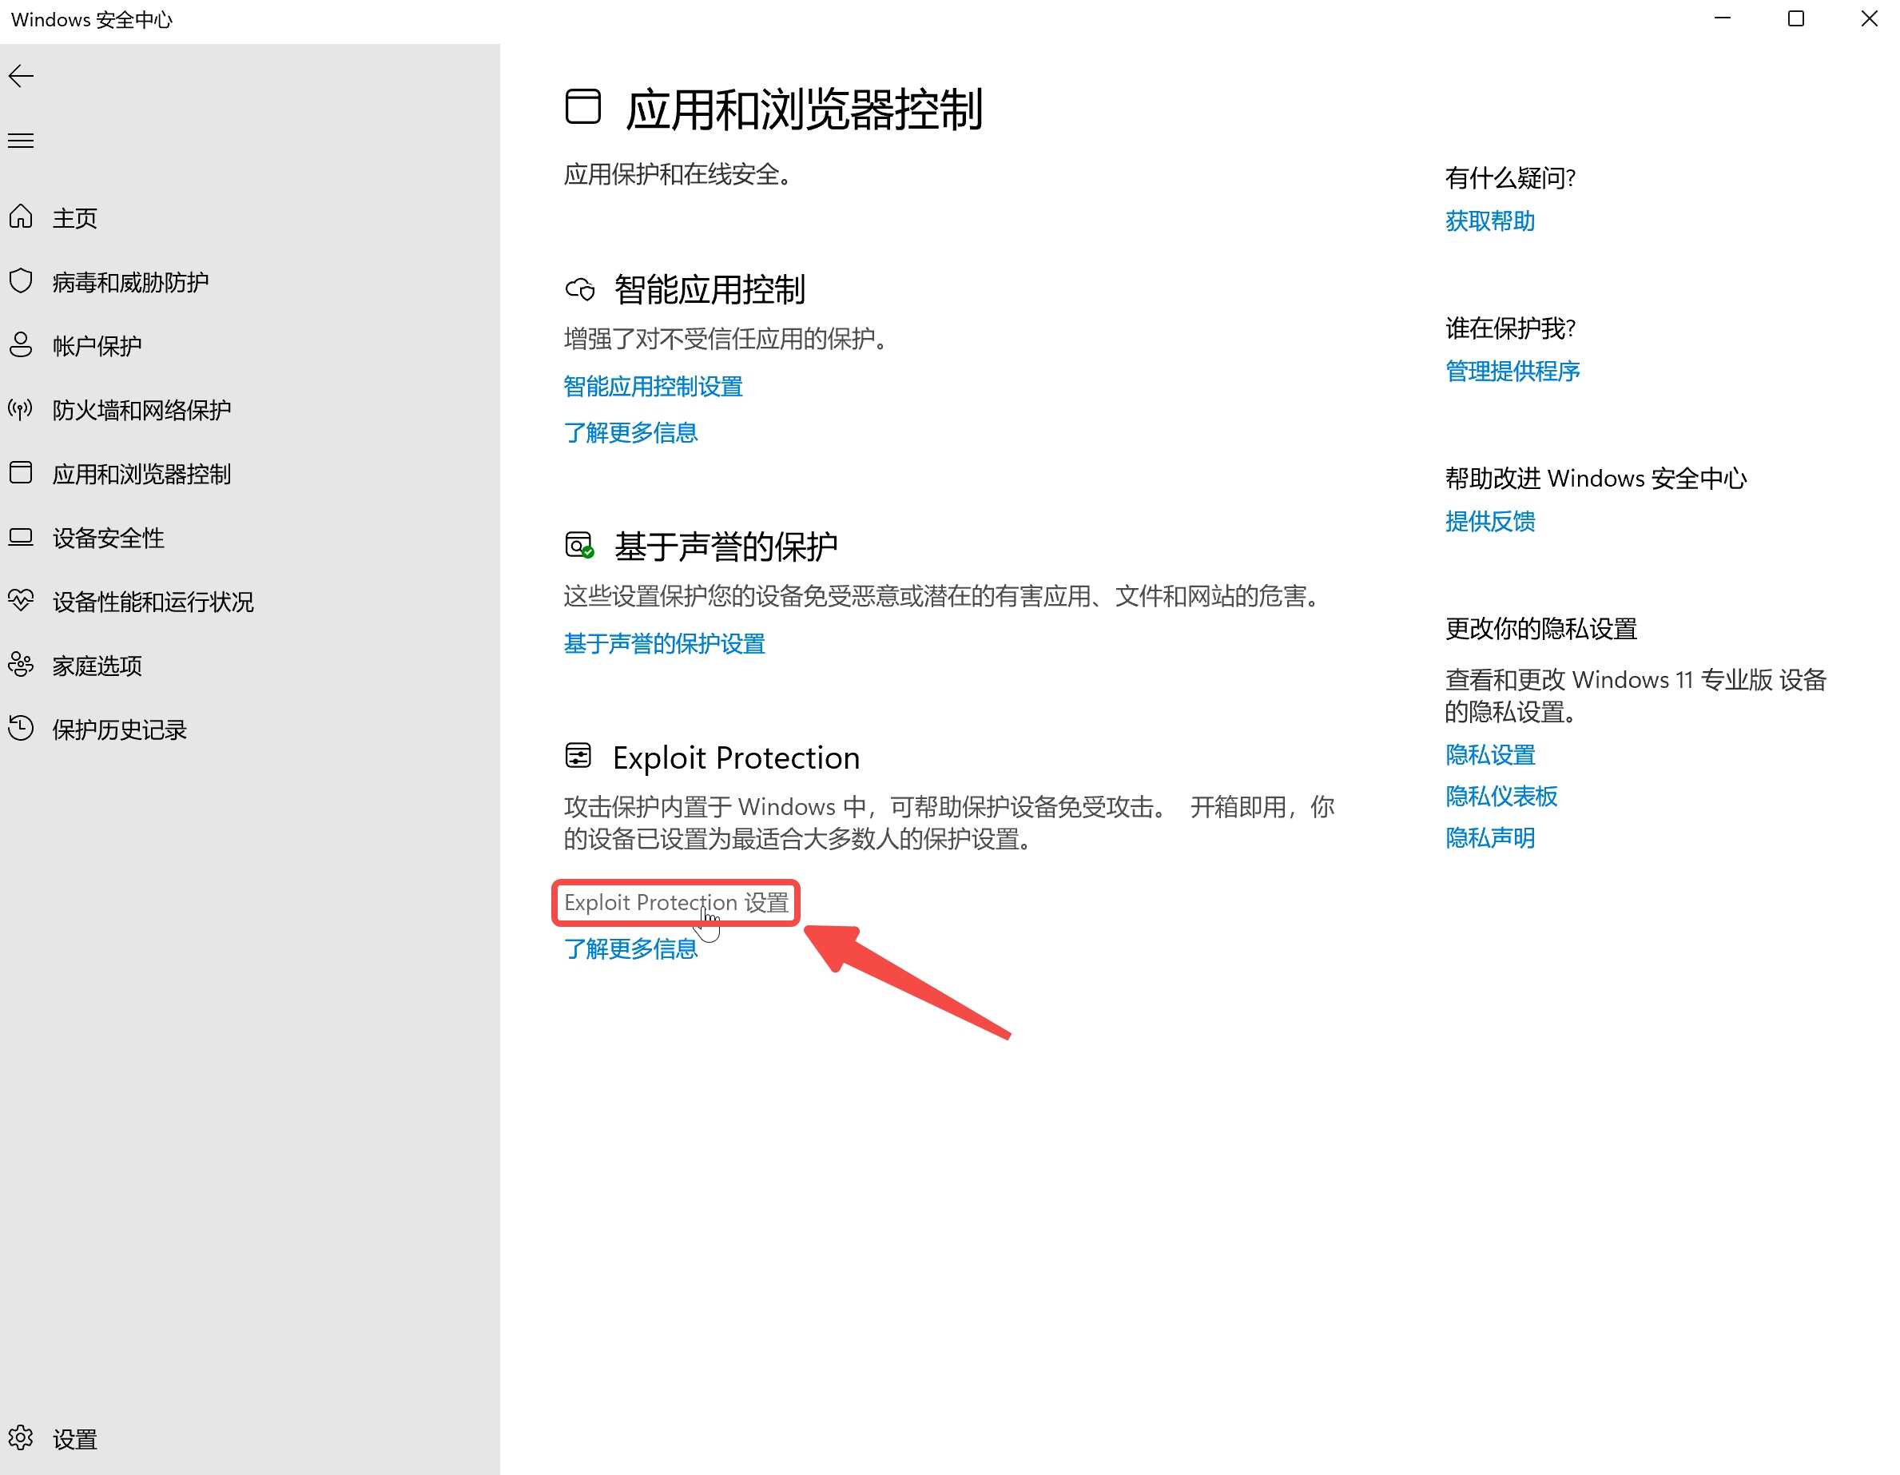Click the heart icon for 设备性能和运行状况
Image resolution: width=1900 pixels, height=1475 pixels.
click(21, 600)
